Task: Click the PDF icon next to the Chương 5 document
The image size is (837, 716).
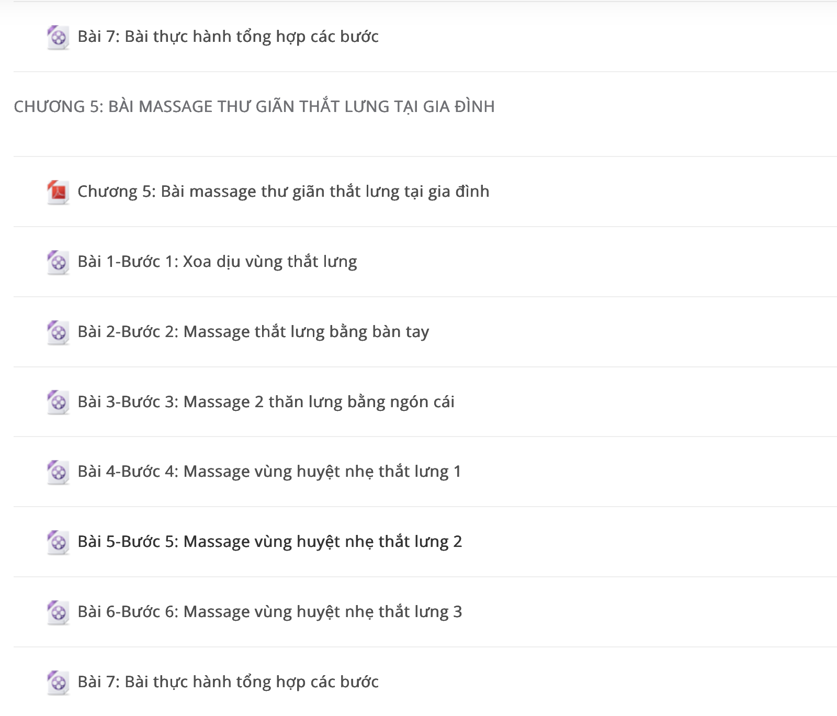Action: click(x=58, y=192)
